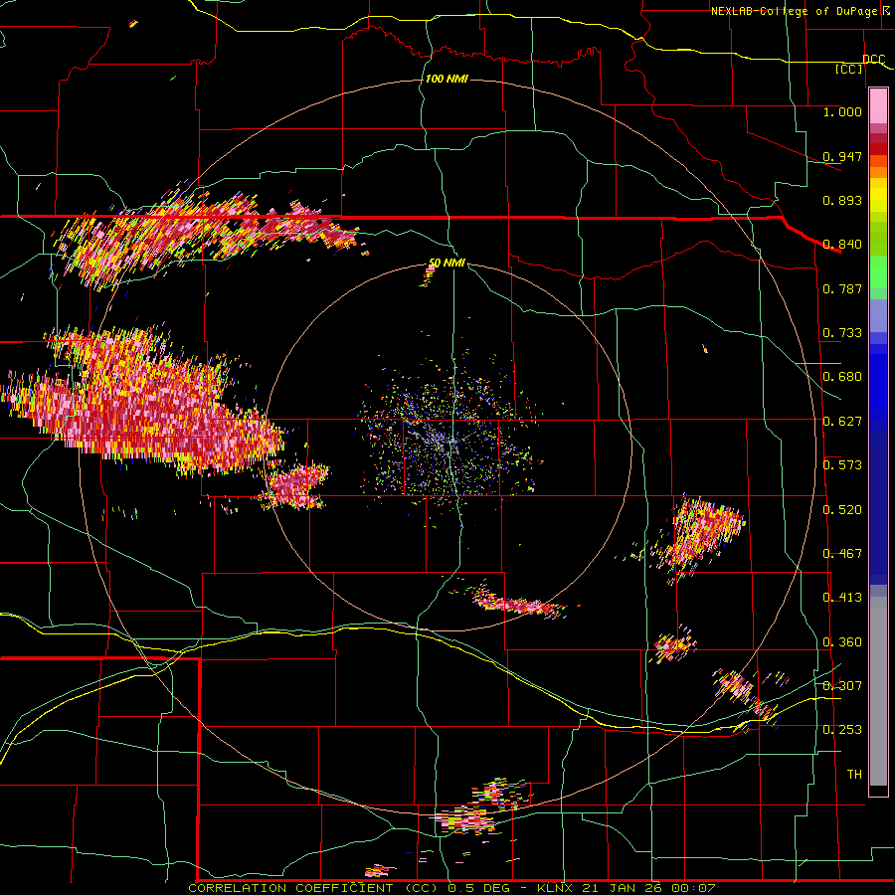Pick the light pink color bar segment
The image size is (895, 895).
tap(878, 106)
